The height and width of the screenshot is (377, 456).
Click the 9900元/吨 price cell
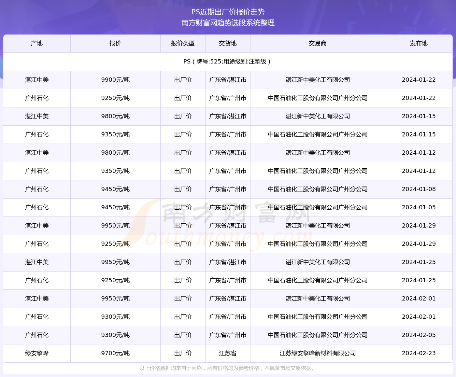[x=115, y=80]
